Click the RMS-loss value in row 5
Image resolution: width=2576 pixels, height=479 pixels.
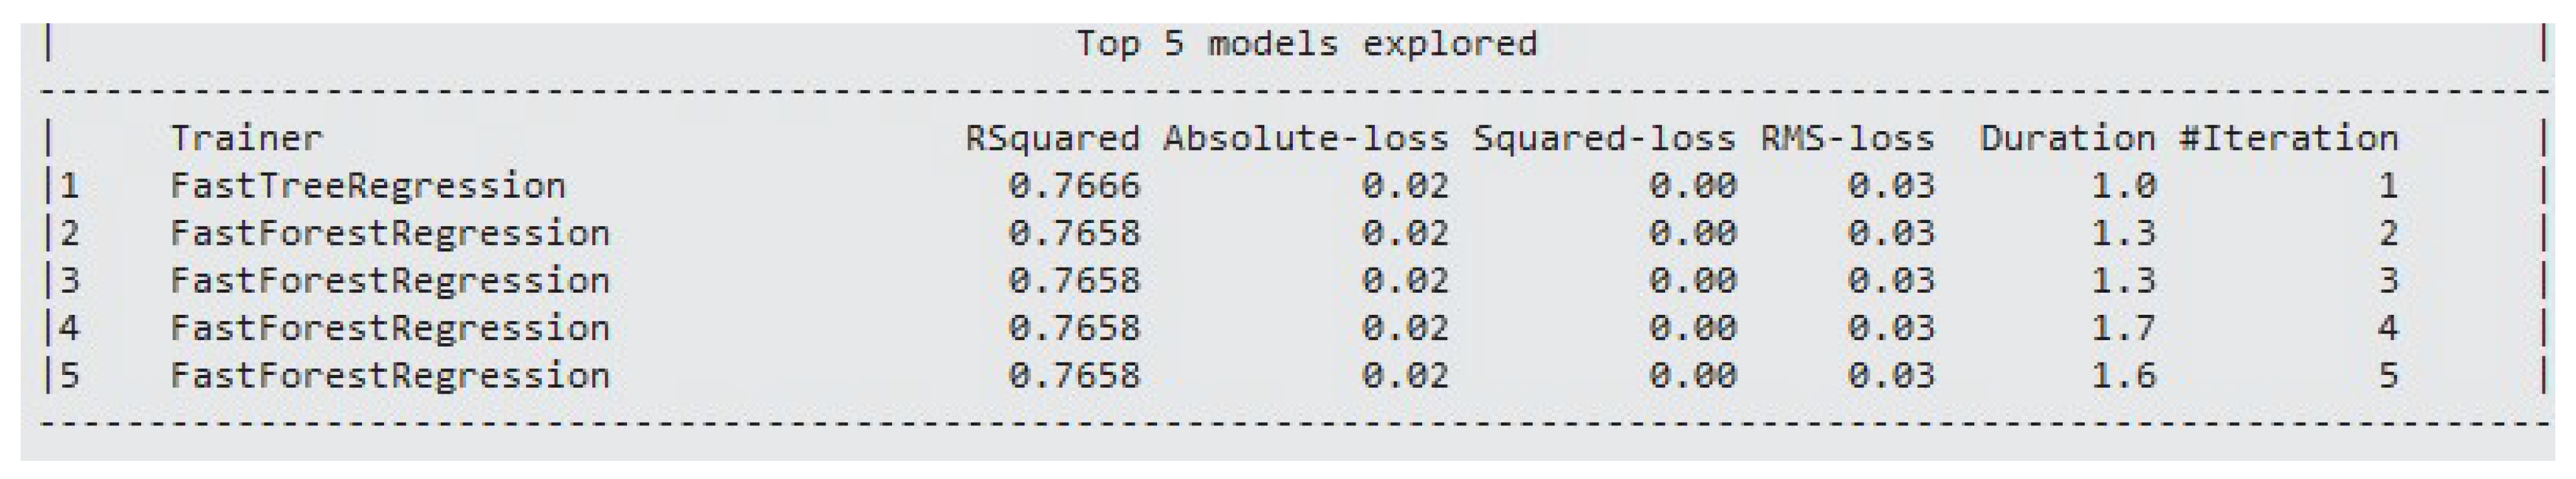tap(1890, 375)
